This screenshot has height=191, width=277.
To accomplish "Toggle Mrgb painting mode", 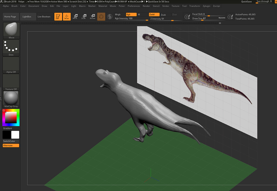I will 118,14.
